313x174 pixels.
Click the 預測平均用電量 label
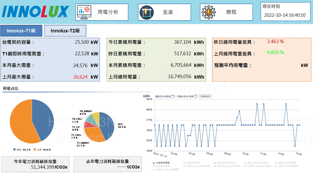point(232,66)
